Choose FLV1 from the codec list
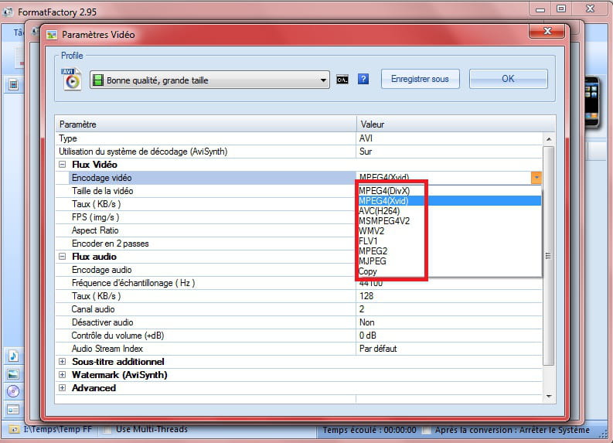 pos(449,241)
